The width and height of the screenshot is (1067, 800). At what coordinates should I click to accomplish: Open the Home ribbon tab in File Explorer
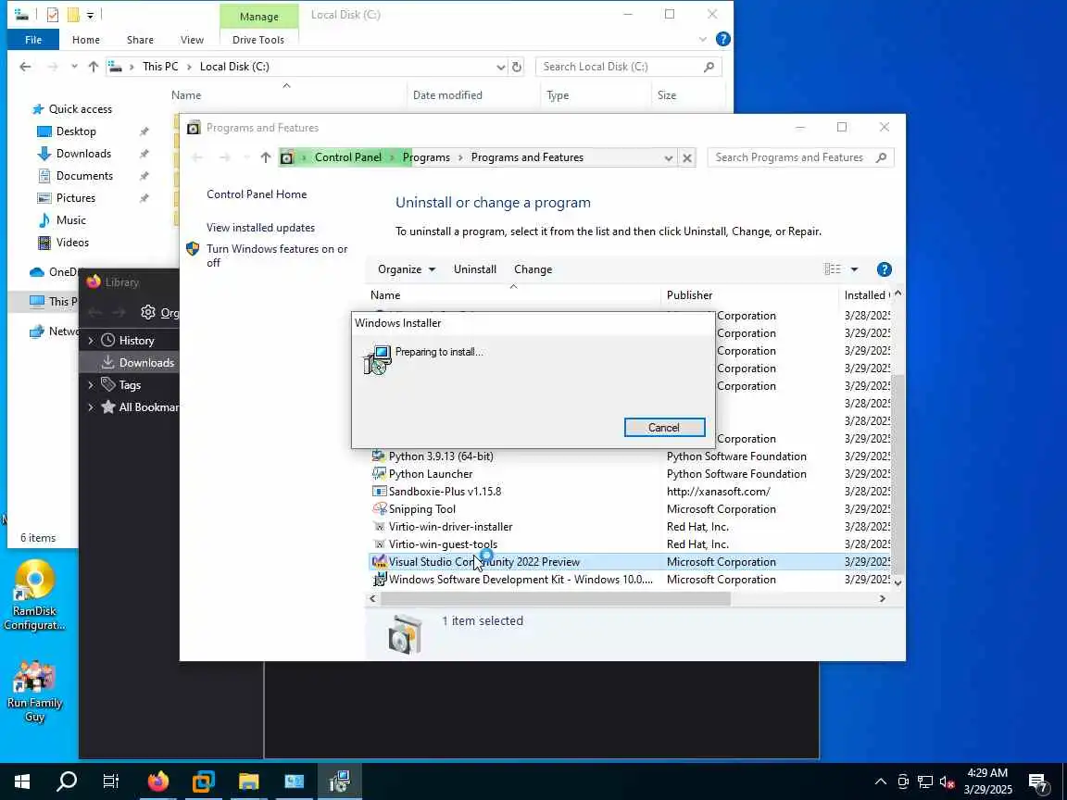tap(86, 40)
